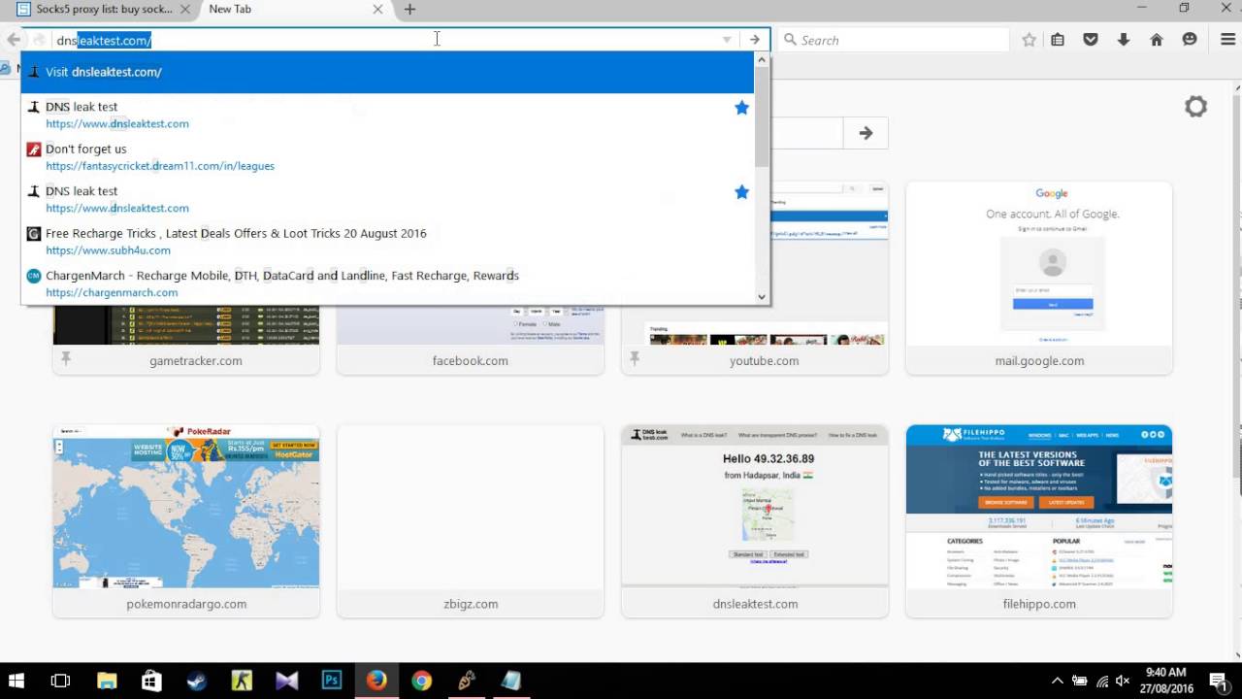Open the filehippo.com tile
The height and width of the screenshot is (699, 1242).
[x=1039, y=520]
